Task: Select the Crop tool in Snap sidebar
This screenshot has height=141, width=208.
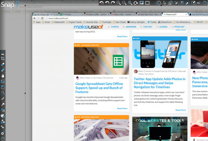Action: [x=3, y=59]
